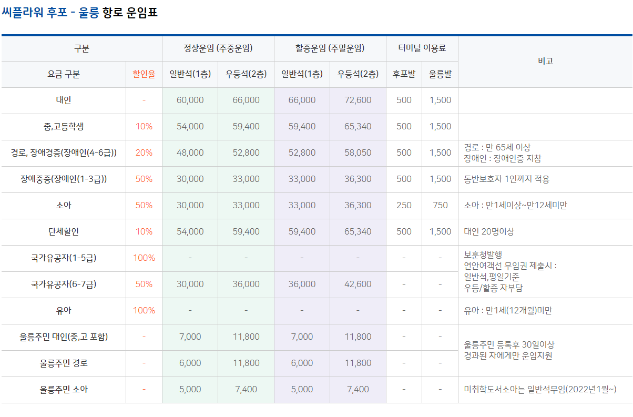Click 울릉주민 대인 weekend 우등석 fare 11,800
Viewport: 633px width, 417px height.
point(358,337)
